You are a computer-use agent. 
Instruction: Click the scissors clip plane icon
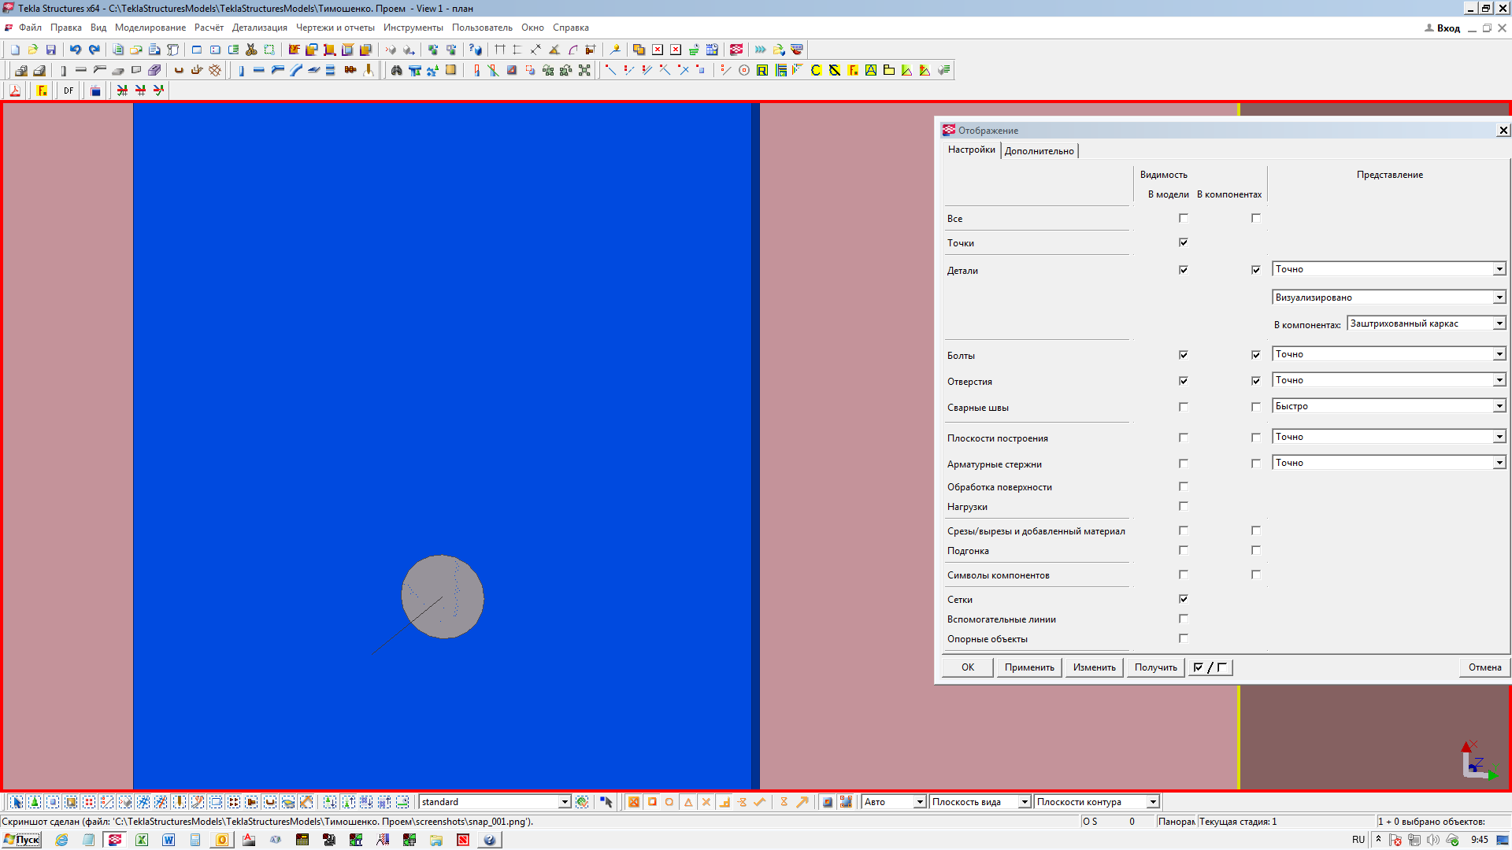tap(251, 50)
